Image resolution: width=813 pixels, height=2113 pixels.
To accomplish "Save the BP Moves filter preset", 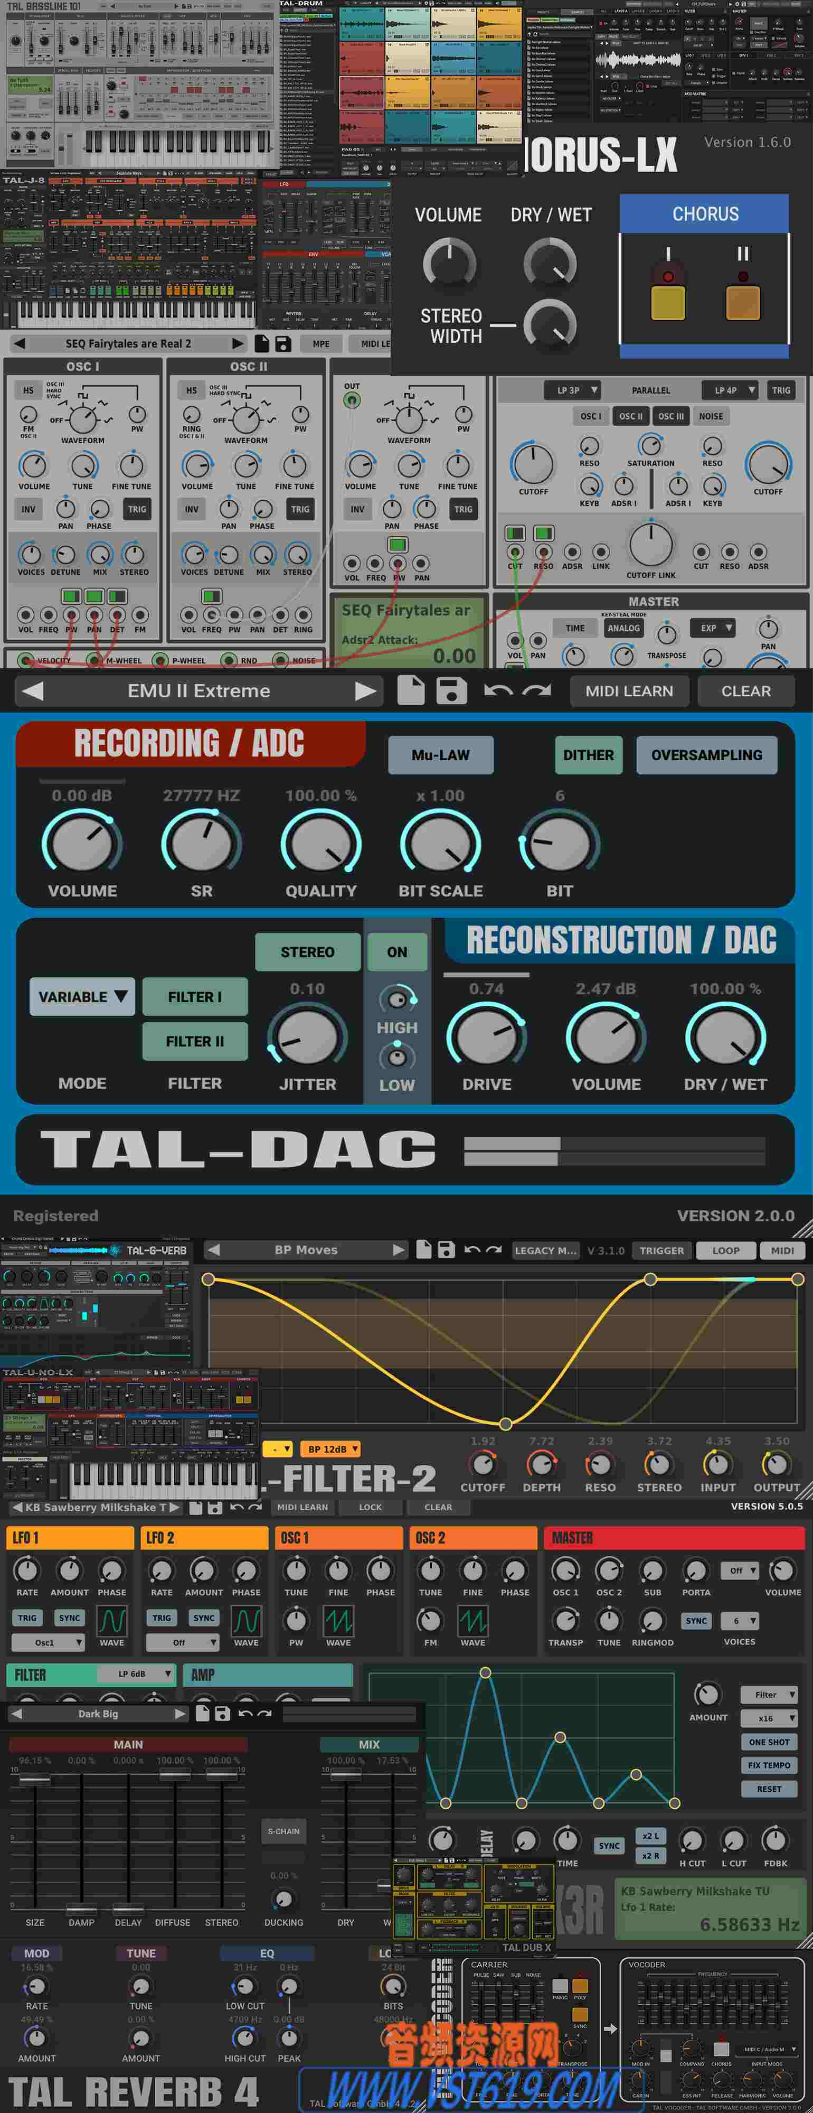I will click(x=446, y=1250).
